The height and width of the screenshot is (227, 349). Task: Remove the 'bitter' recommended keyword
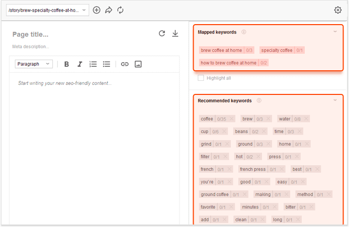[311, 207]
